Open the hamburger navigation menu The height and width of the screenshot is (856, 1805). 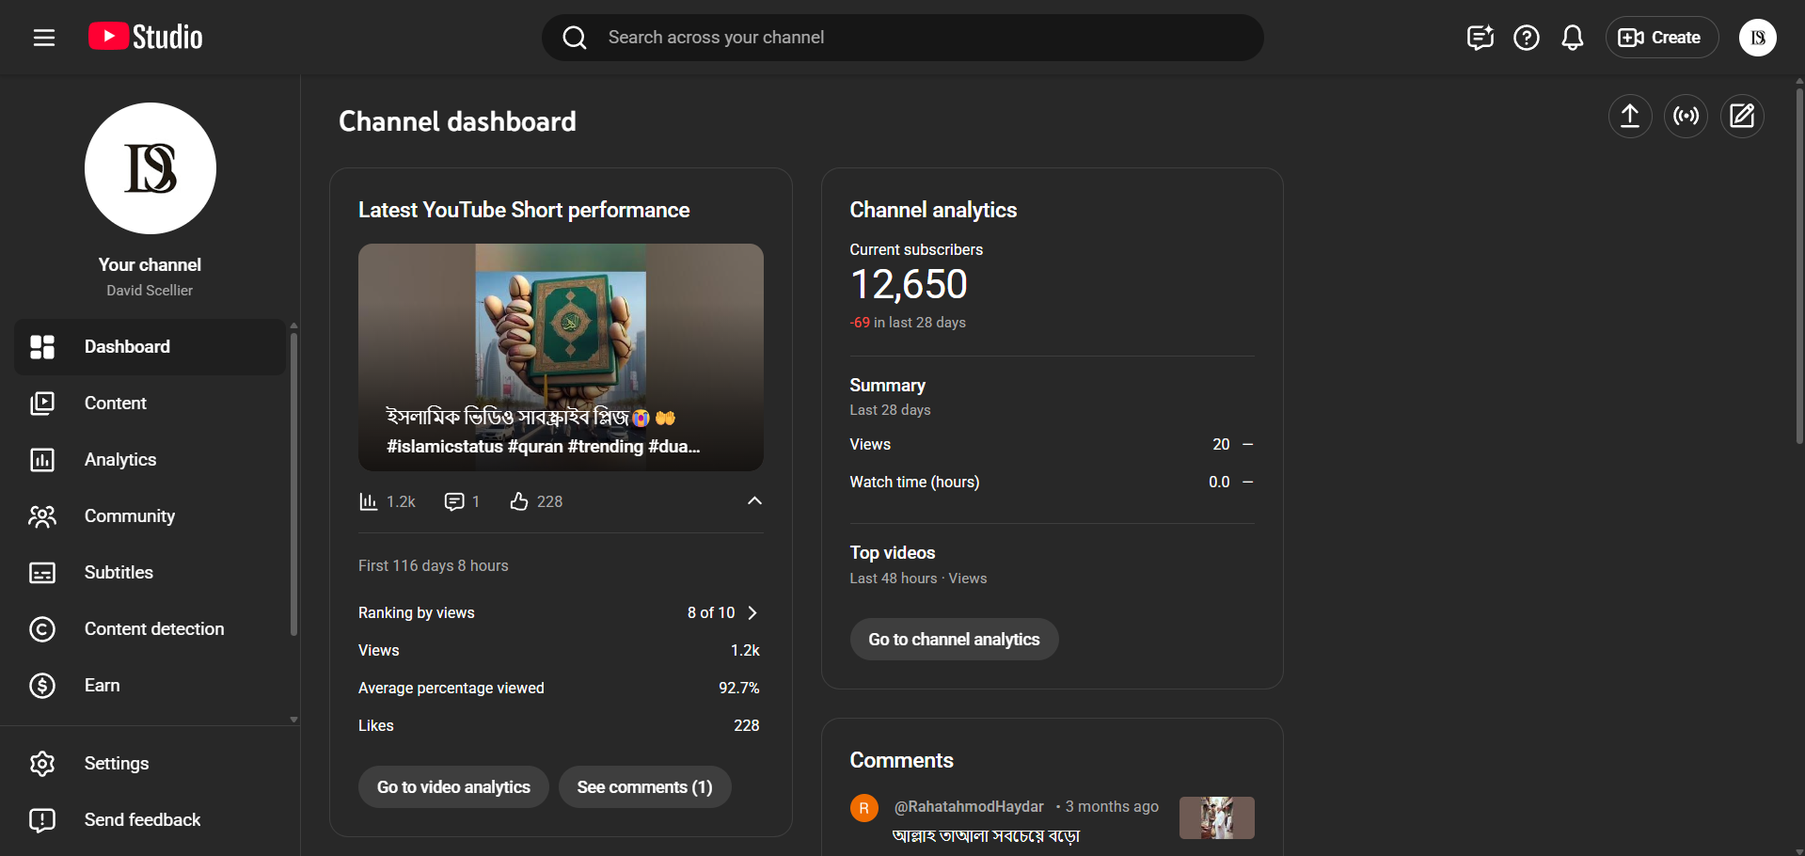pos(44,38)
